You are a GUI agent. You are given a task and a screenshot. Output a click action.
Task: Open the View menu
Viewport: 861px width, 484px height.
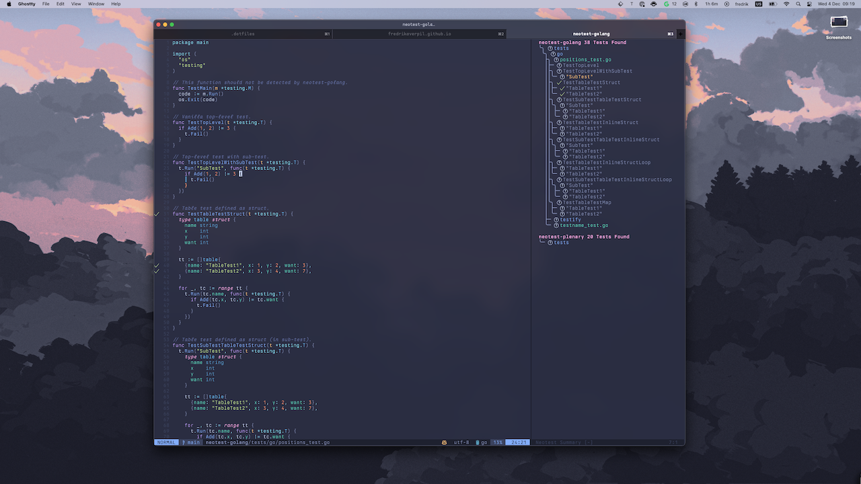(75, 3)
